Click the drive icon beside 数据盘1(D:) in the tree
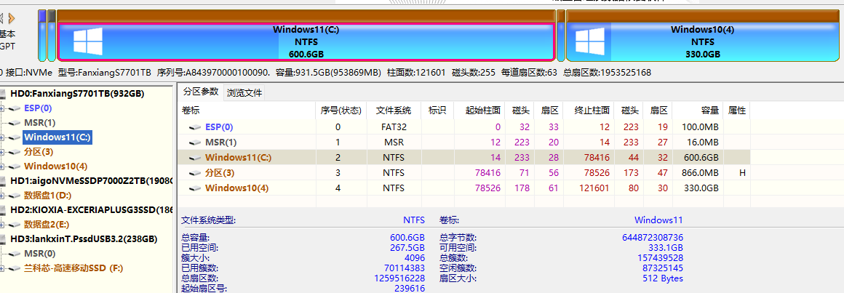Image resolution: width=844 pixels, height=293 pixels. pos(15,195)
